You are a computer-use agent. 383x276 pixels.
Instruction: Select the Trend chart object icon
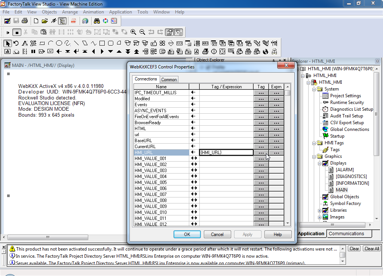tap(50, 52)
